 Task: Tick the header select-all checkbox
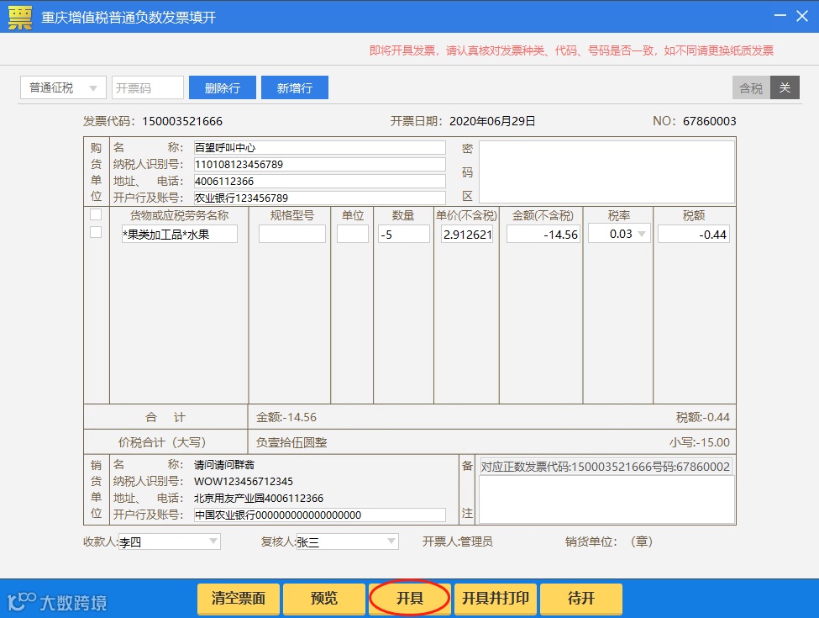(96, 215)
